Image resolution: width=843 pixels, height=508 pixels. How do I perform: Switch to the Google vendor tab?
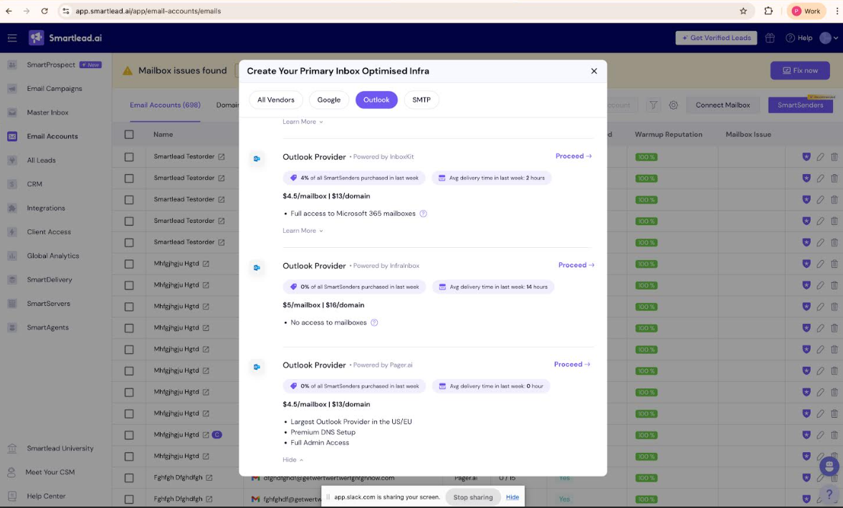(329, 100)
